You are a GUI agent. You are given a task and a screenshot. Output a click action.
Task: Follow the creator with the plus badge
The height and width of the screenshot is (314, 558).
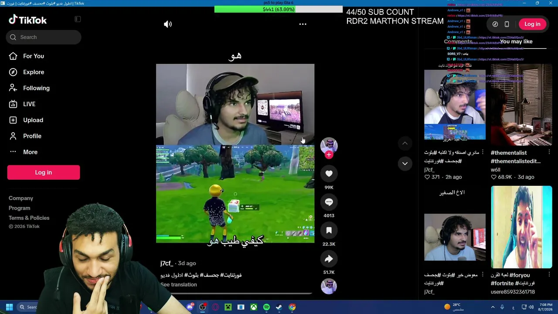(x=329, y=154)
